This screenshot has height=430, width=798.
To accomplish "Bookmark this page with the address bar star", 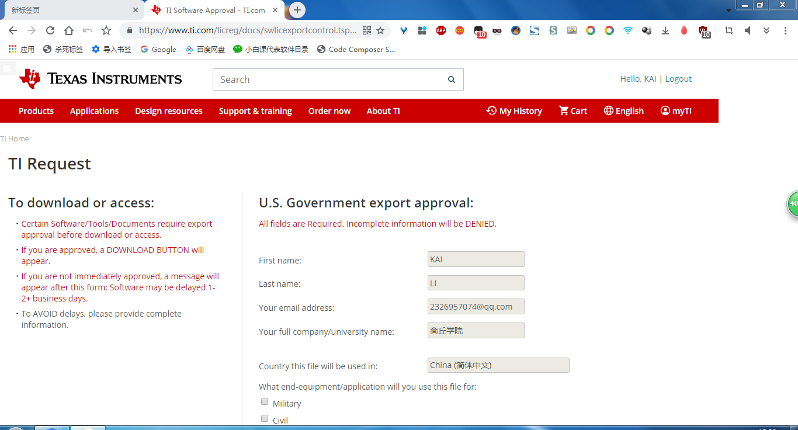I will [x=380, y=30].
